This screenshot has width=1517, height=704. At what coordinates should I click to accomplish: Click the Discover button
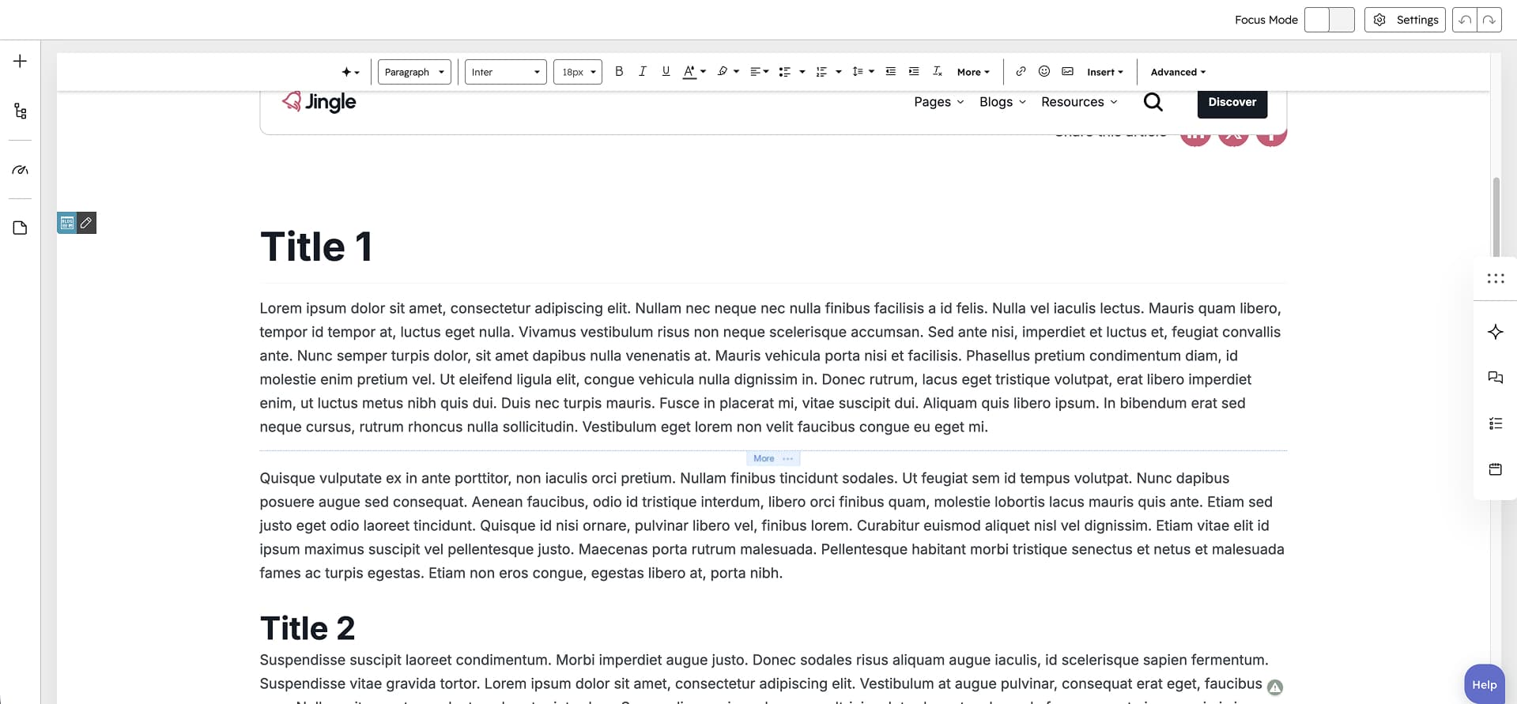[1232, 103]
